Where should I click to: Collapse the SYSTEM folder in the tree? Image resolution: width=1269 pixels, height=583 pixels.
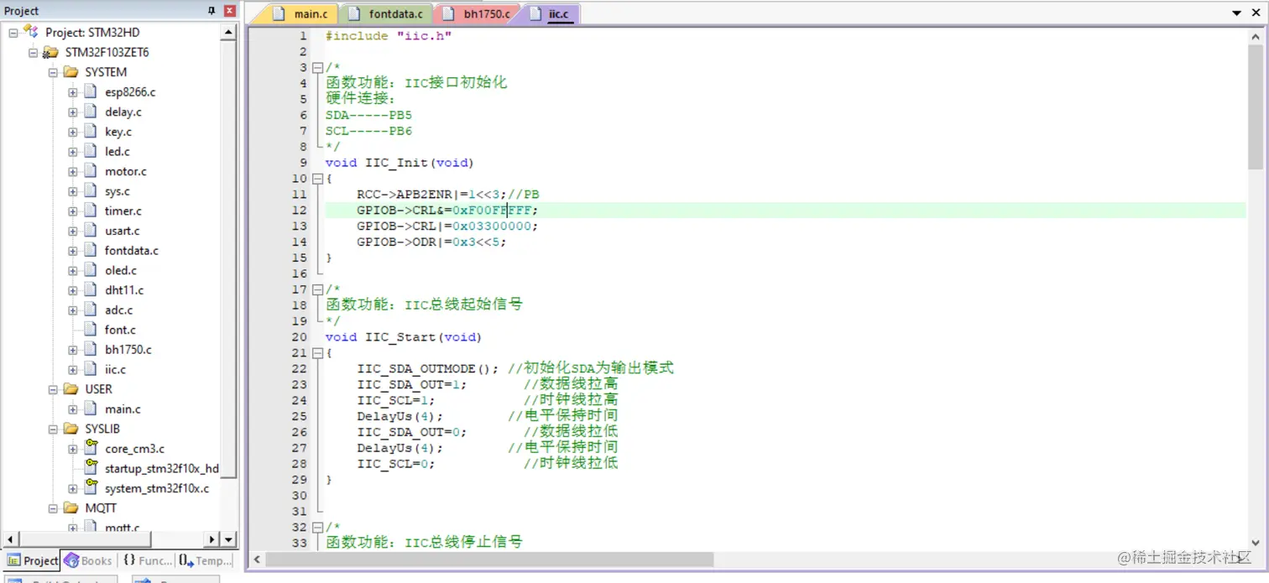(53, 72)
